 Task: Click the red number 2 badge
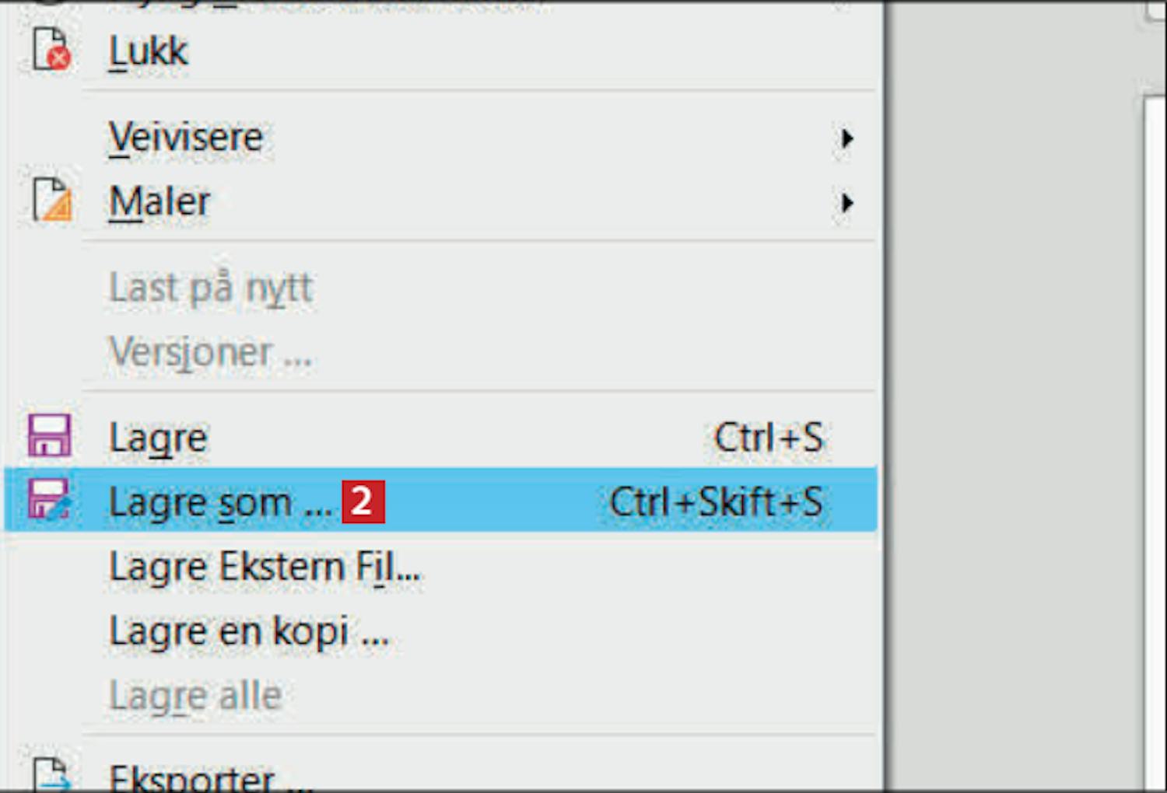pos(363,501)
